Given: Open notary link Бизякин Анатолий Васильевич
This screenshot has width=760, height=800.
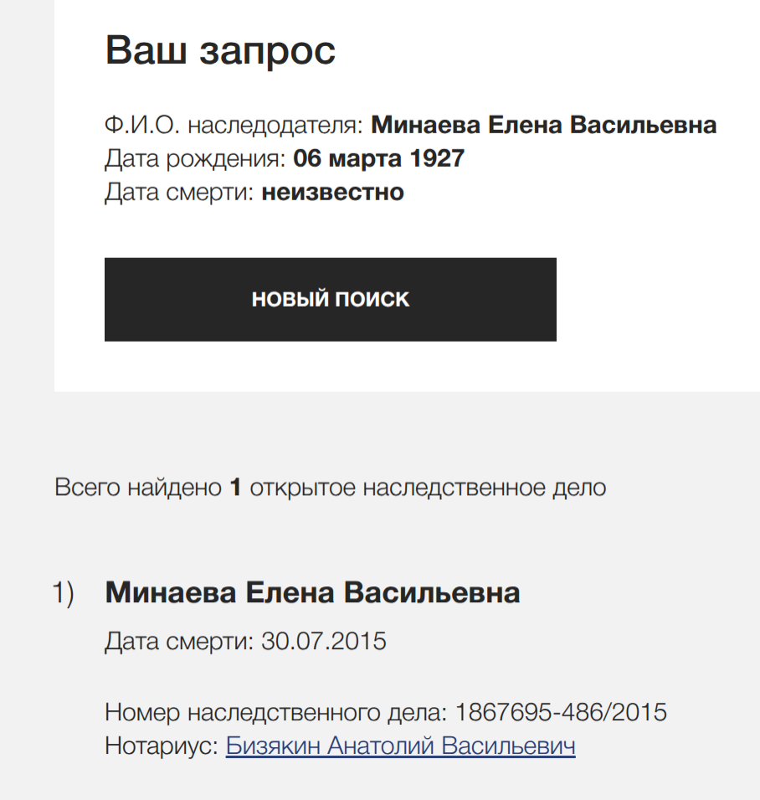Looking at the screenshot, I should [x=401, y=746].
